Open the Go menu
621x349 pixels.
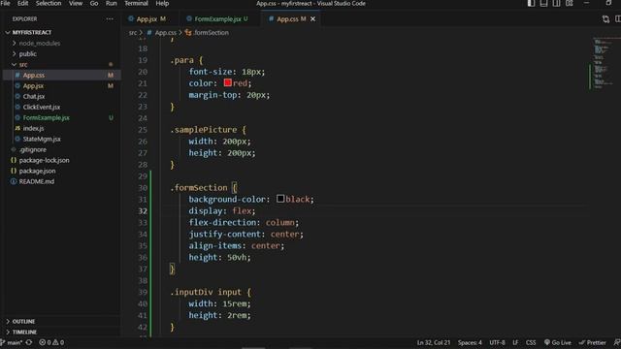pos(94,3)
